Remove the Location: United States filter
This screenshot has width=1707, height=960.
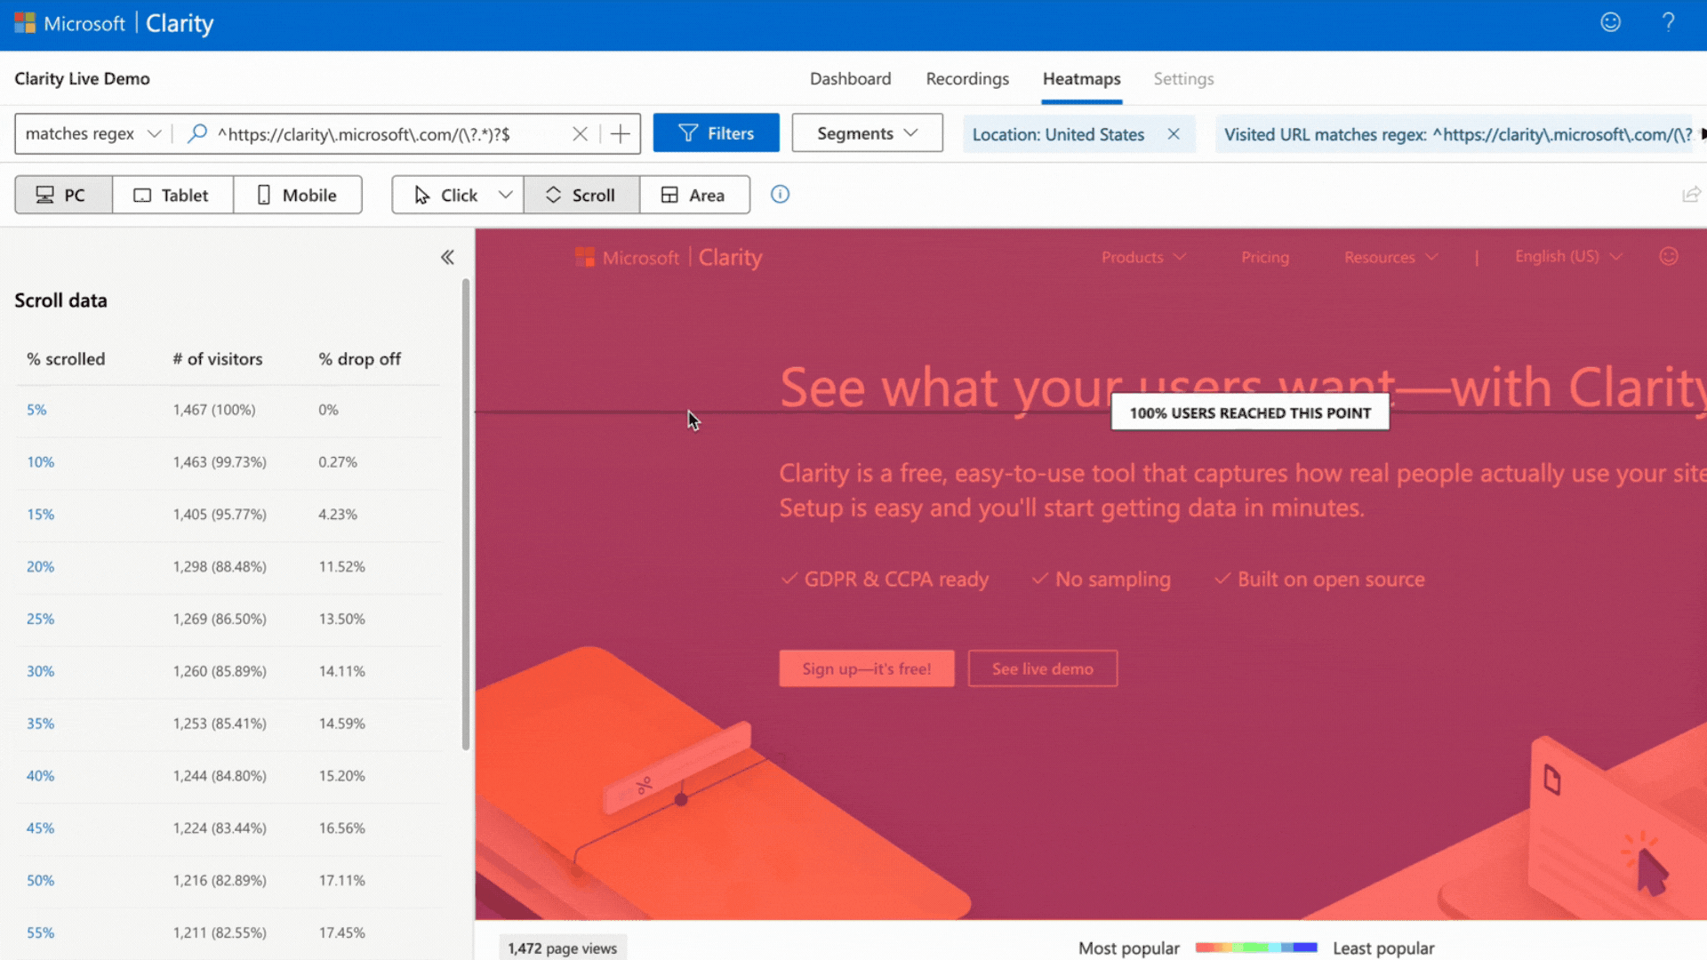(x=1174, y=134)
